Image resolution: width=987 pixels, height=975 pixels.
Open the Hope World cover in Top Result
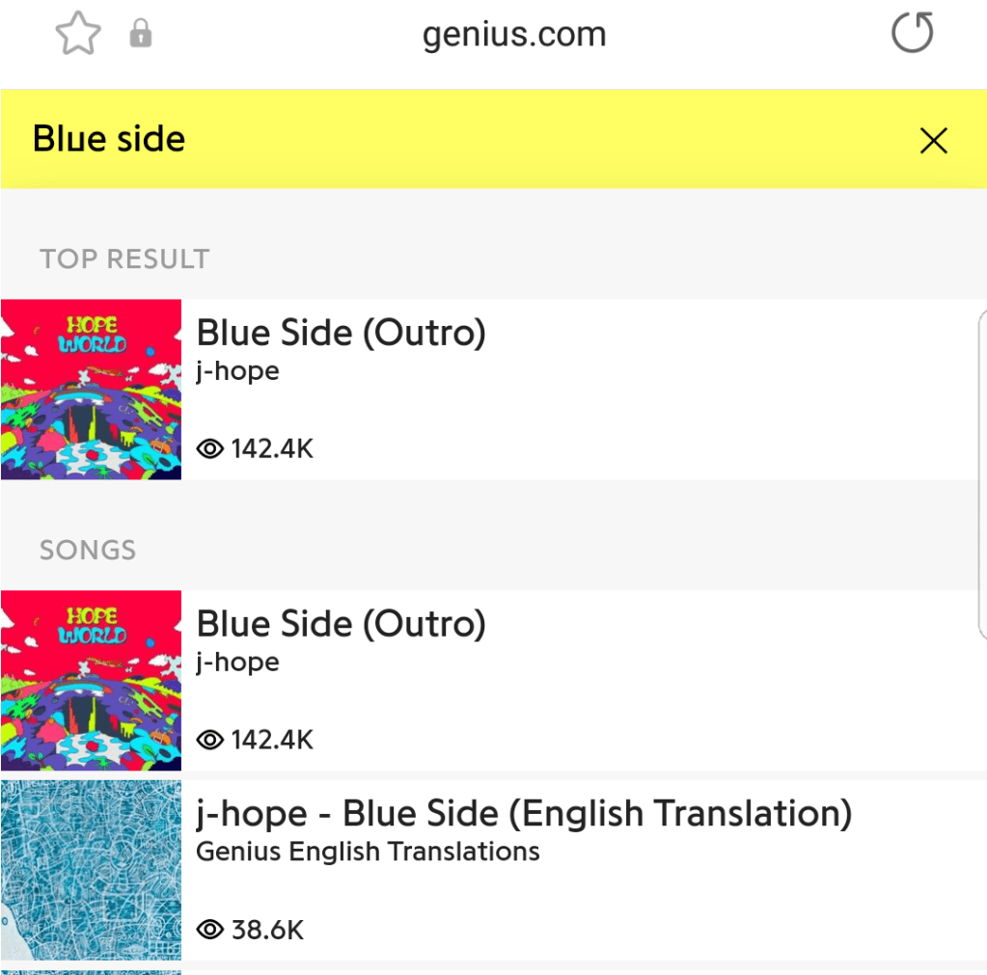point(91,389)
